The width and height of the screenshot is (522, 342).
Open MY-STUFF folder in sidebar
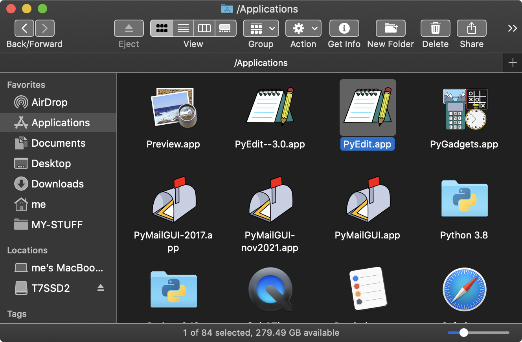[x=58, y=225]
